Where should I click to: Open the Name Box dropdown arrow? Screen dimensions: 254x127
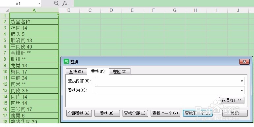coord(39,3)
